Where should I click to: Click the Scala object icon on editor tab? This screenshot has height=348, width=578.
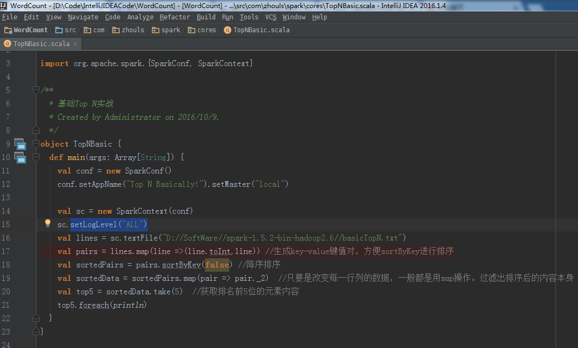coord(7,44)
